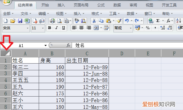Viewport: 183px width, 110px height.
Task: Open the 文件 menu
Action: [26, 14]
